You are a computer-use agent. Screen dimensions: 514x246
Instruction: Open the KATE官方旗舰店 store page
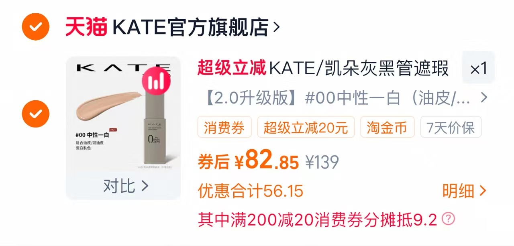(190, 27)
